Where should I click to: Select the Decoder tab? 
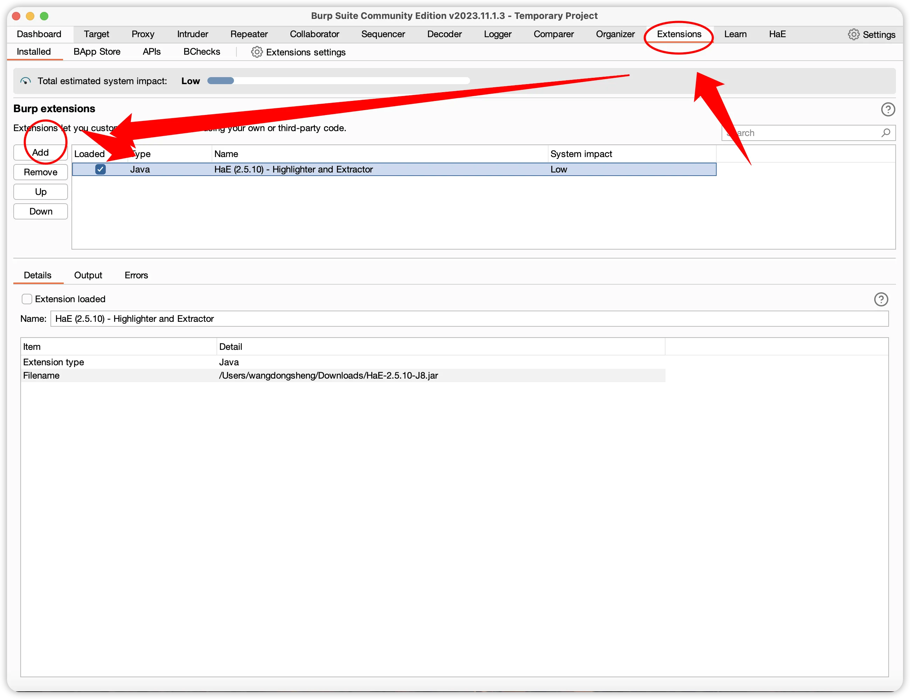pos(444,34)
